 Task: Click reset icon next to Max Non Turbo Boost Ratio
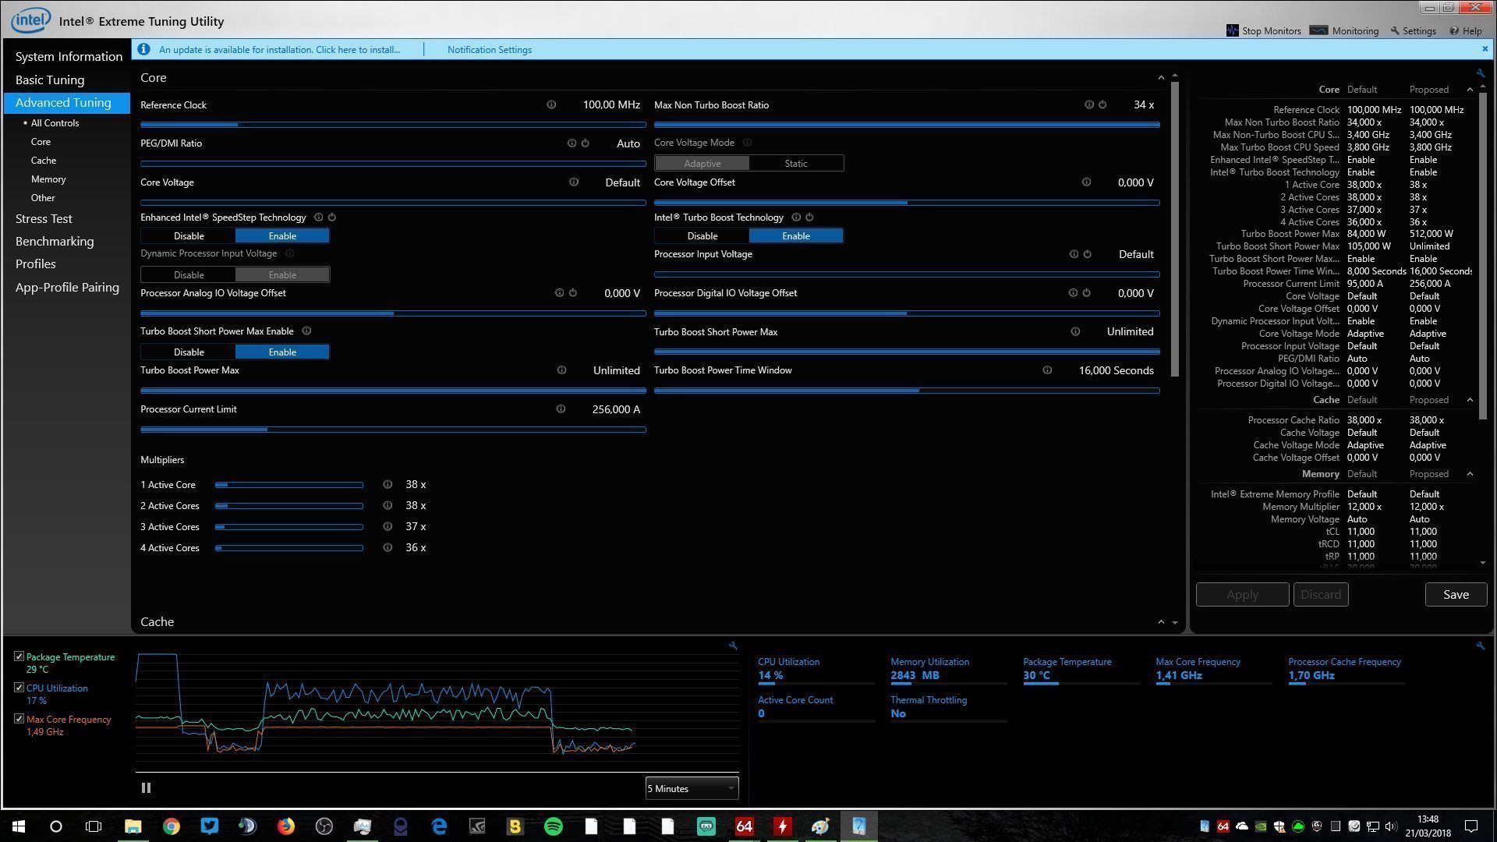1102,104
